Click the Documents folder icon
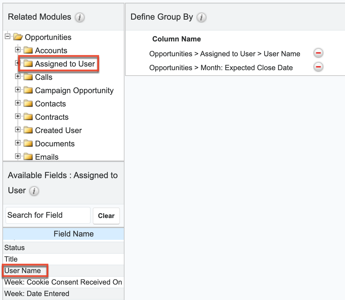The width and height of the screenshot is (345, 300). point(28,144)
